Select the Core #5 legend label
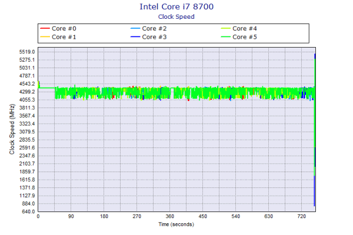Viewport: 353px width, 235px height. point(245,37)
